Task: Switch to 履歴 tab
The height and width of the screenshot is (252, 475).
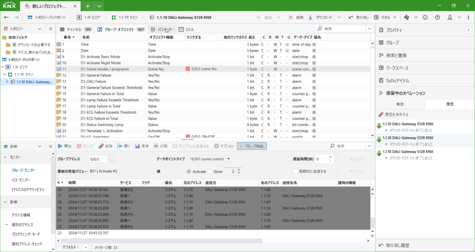Action: pos(450,104)
